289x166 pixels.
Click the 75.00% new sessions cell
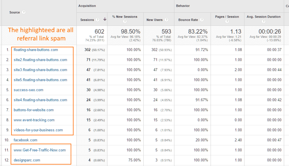click(x=134, y=160)
